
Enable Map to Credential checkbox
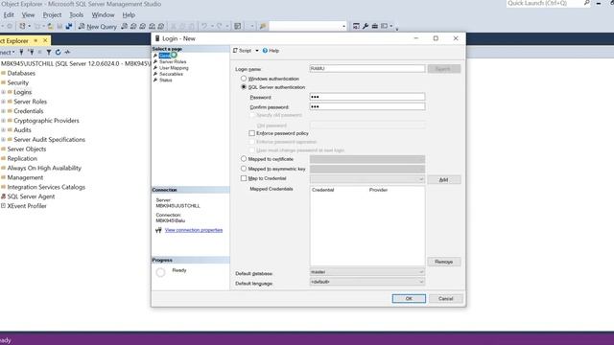click(x=244, y=178)
